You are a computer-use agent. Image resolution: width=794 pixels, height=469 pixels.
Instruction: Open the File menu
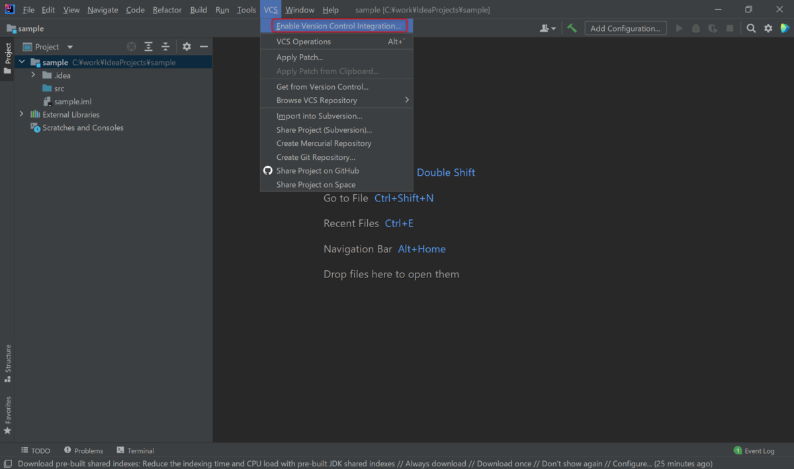tap(28, 10)
